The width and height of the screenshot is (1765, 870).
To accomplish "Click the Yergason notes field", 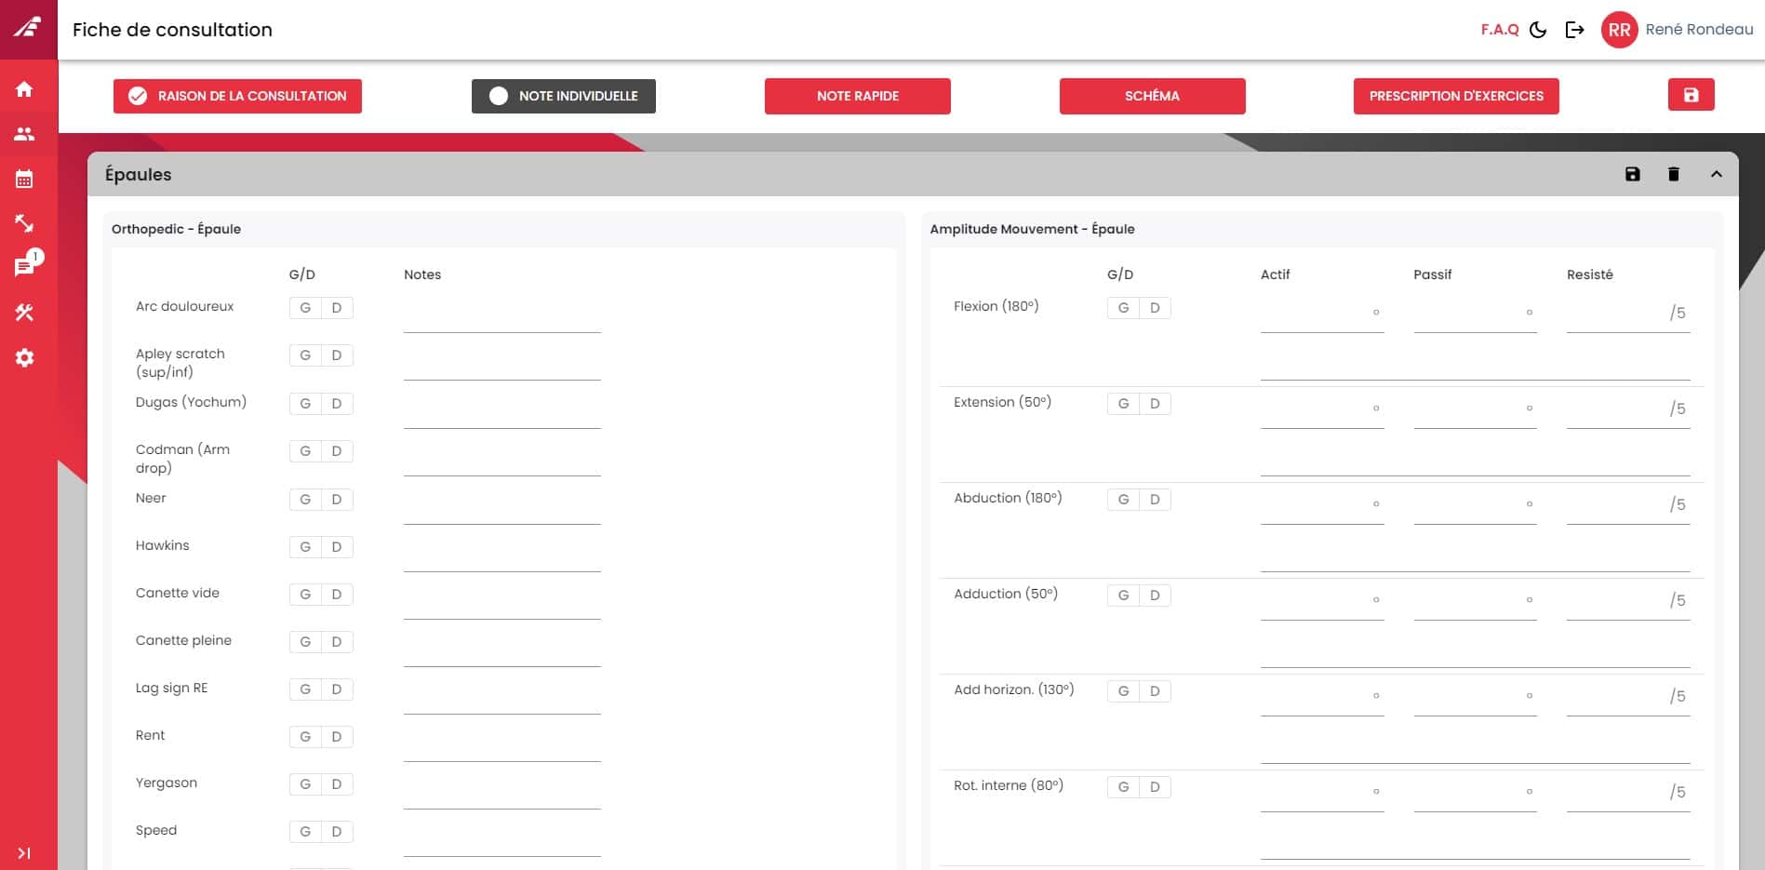I will click(x=502, y=792).
